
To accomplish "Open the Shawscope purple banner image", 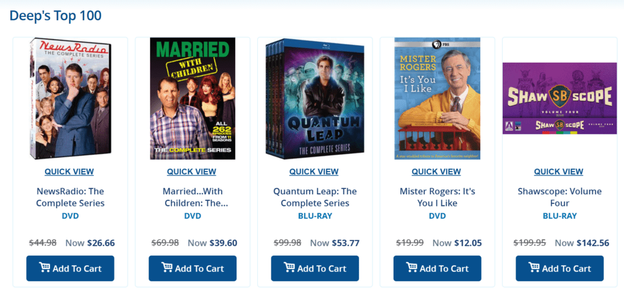I will coord(559,98).
